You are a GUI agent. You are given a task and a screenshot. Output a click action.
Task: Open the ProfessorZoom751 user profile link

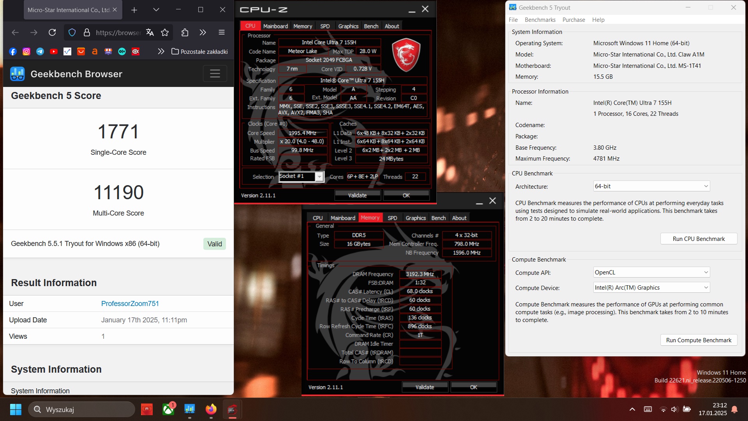130,304
